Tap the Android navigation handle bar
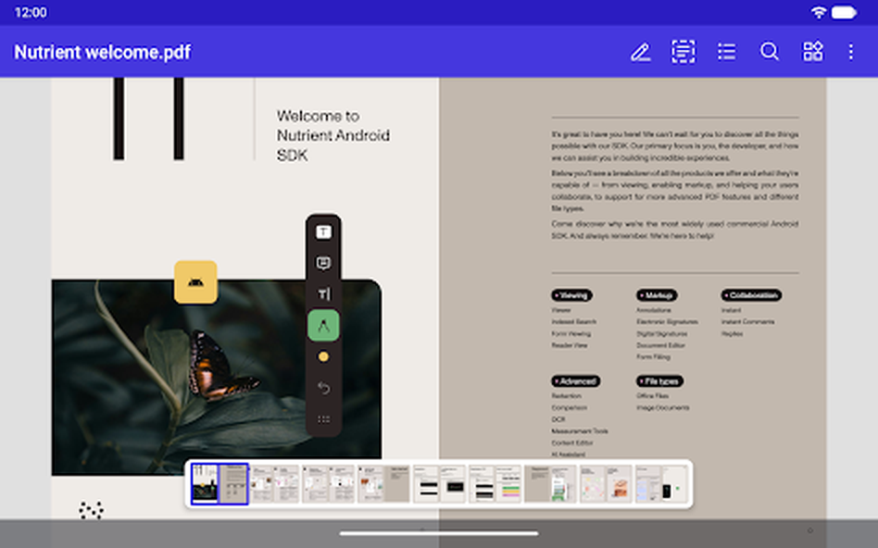The image size is (878, 548). click(439, 533)
